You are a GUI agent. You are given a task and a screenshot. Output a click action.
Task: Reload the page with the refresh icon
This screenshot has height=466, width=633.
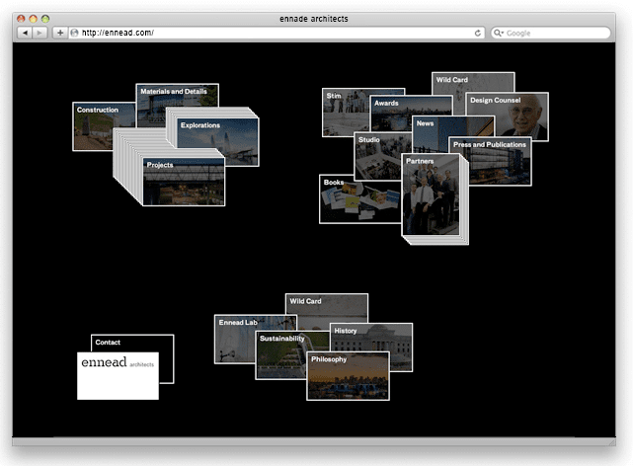point(478,34)
